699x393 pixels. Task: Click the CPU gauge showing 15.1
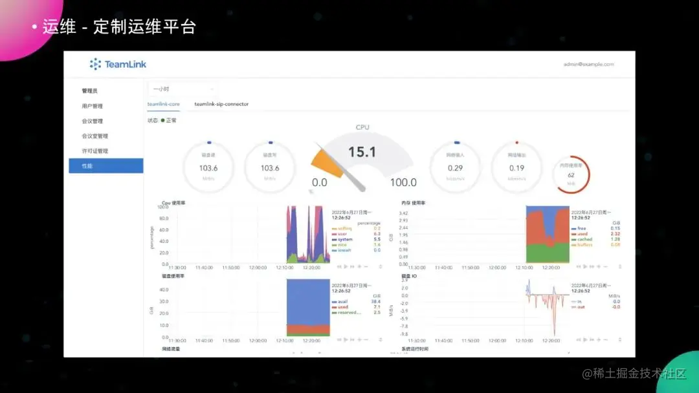[362, 162]
